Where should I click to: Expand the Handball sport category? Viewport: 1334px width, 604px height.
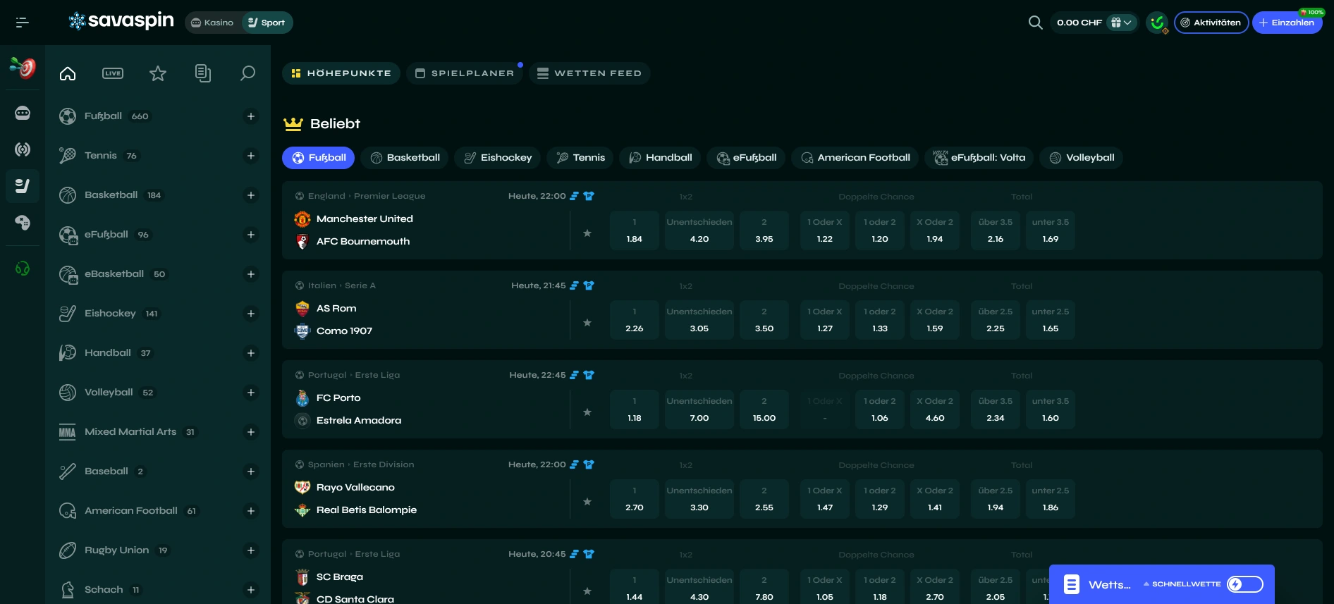pyautogui.click(x=251, y=353)
